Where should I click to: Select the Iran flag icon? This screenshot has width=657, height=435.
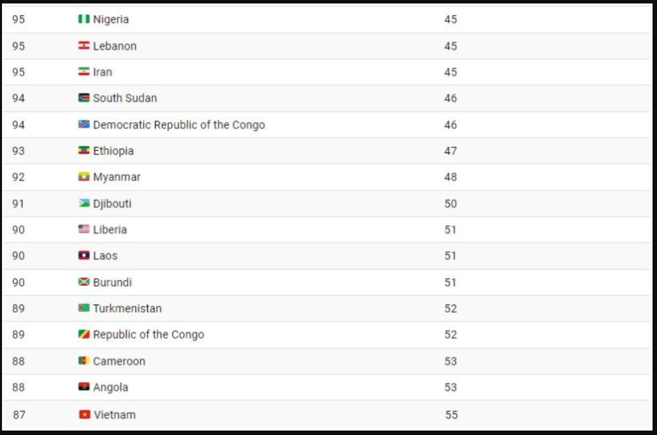coord(84,72)
